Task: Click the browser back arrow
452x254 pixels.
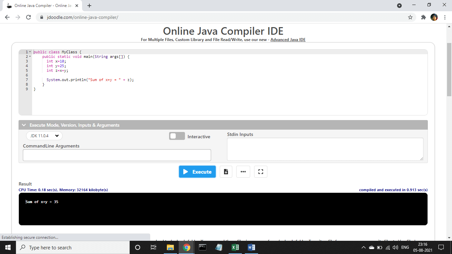Action: coord(7,17)
